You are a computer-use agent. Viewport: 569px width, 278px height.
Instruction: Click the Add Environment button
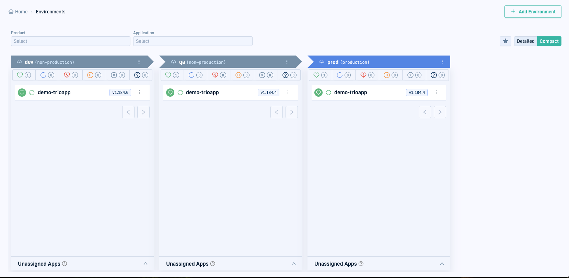point(533,12)
